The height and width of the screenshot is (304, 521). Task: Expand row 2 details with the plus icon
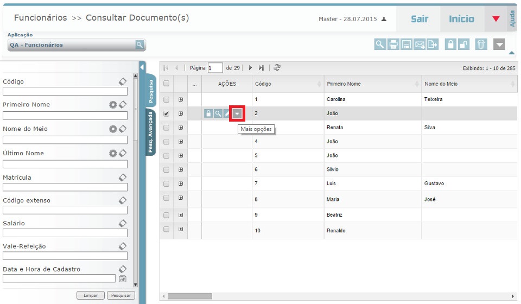click(x=181, y=113)
